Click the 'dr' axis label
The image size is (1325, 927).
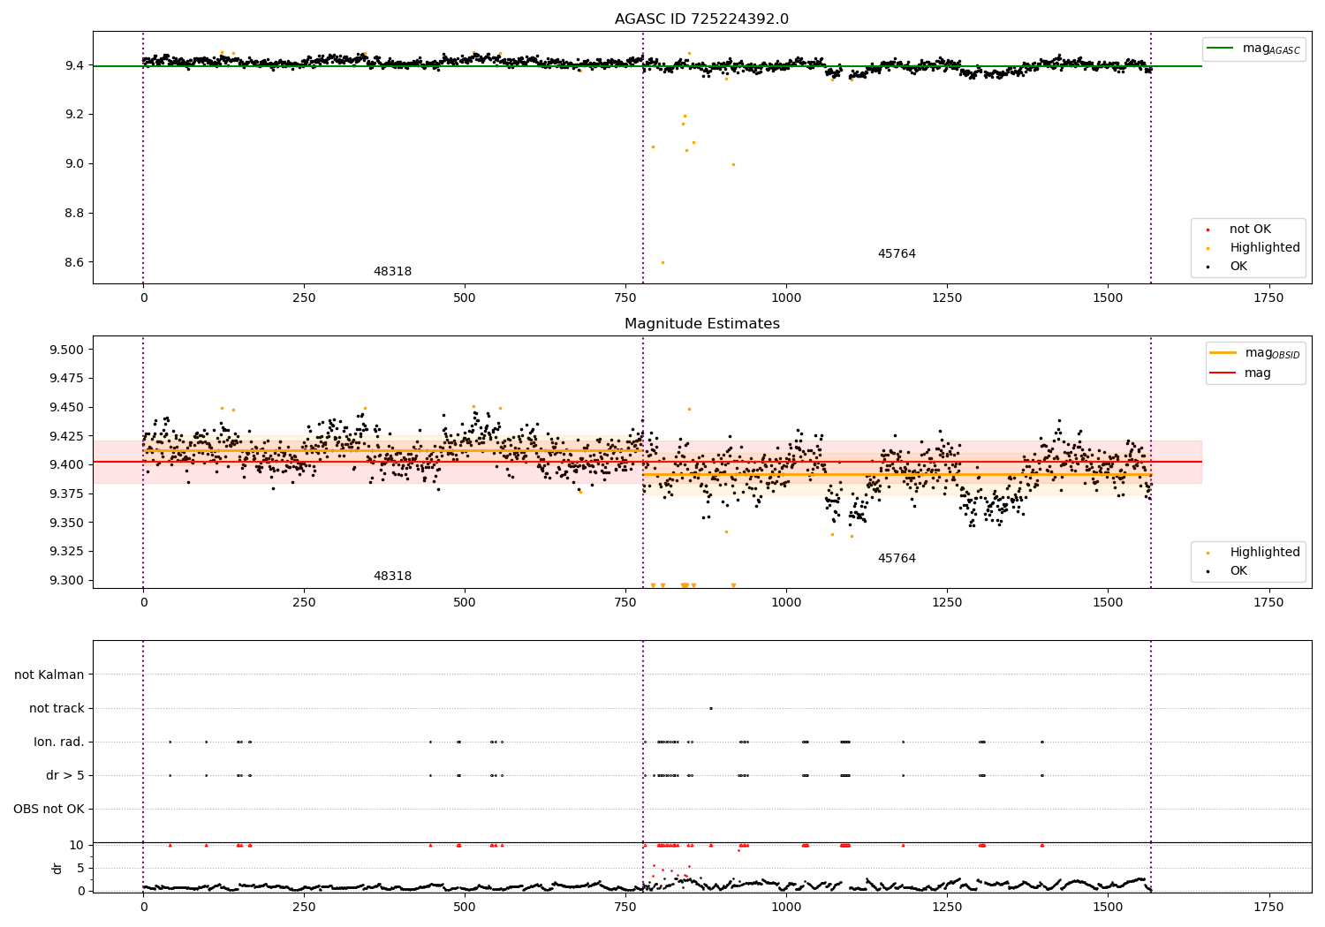[x=57, y=868]
